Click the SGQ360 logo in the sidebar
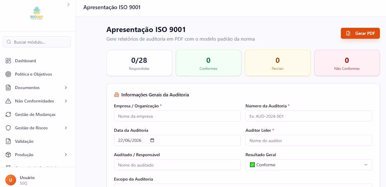This screenshot has width=386, height=187. point(37,13)
